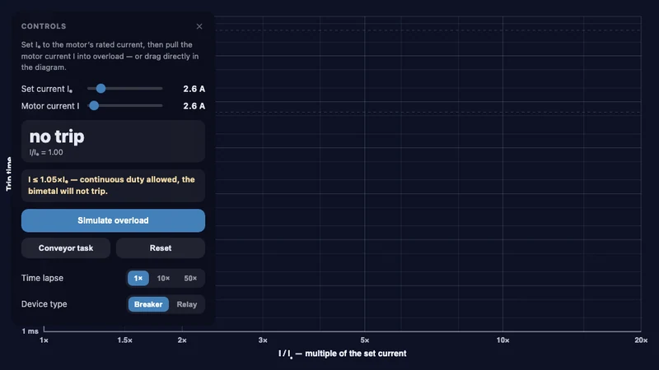Viewport: 659px width, 370px height.
Task: Select Relay device type
Action: 187,304
